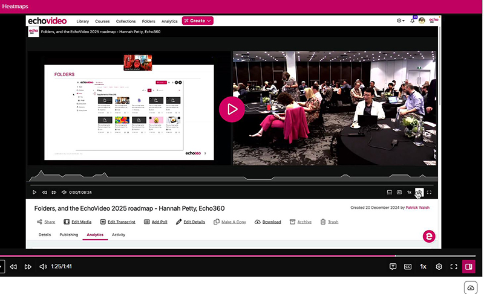Click the echo360 logo at top right

coord(434,20)
